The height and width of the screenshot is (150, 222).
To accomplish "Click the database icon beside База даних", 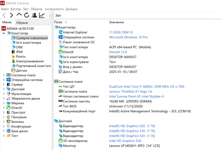I will coord(8,131).
